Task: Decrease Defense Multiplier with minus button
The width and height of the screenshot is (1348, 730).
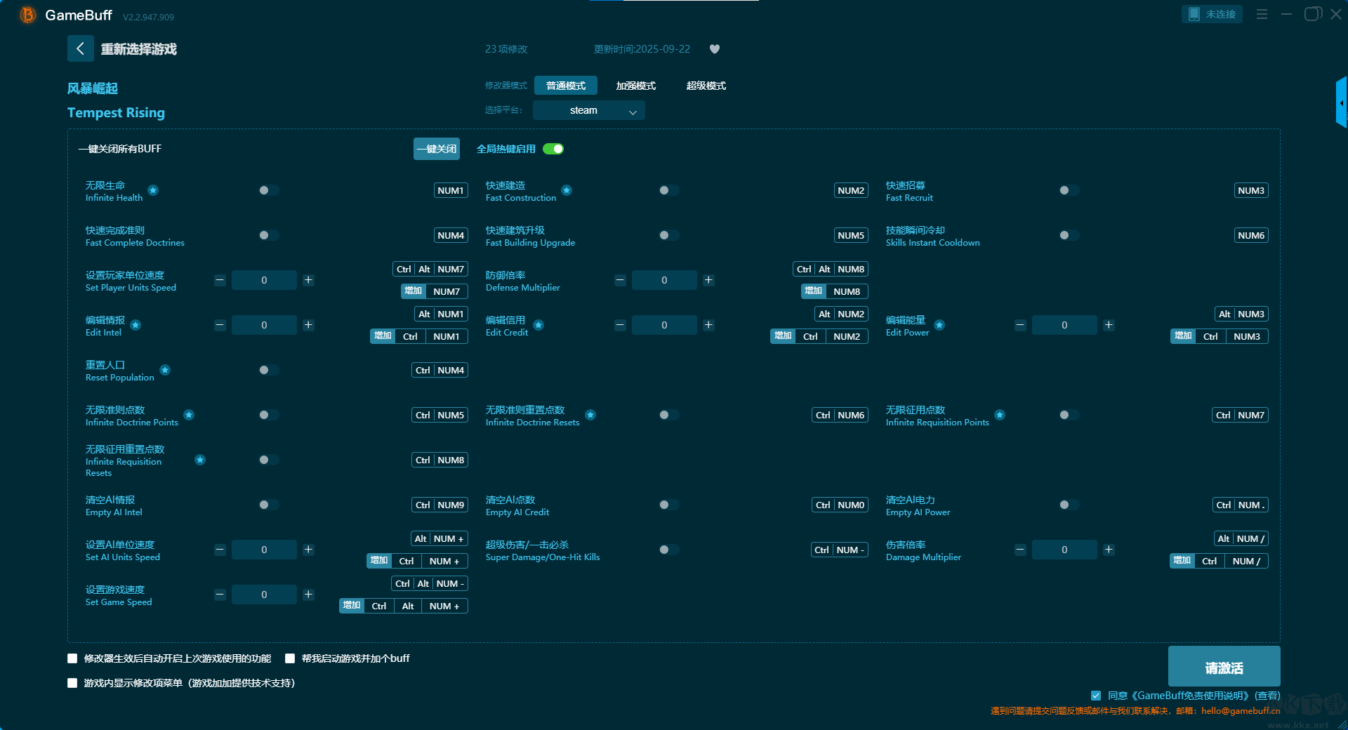Action: tap(620, 280)
